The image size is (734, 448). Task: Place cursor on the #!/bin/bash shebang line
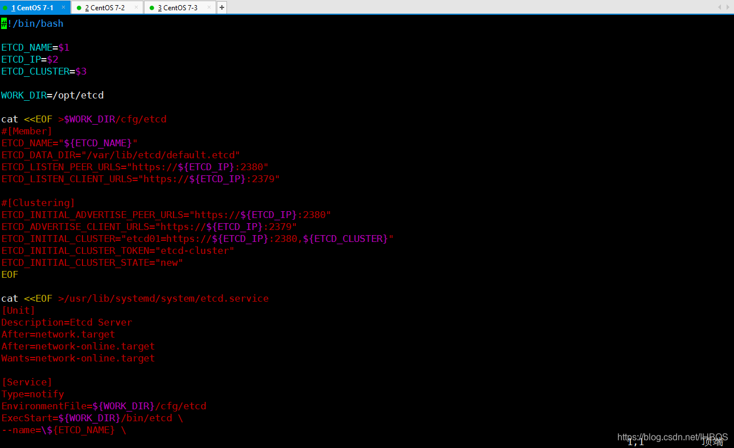pos(32,23)
